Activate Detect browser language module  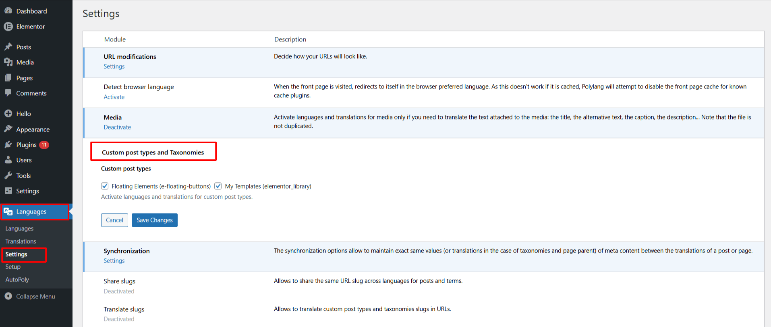[114, 97]
